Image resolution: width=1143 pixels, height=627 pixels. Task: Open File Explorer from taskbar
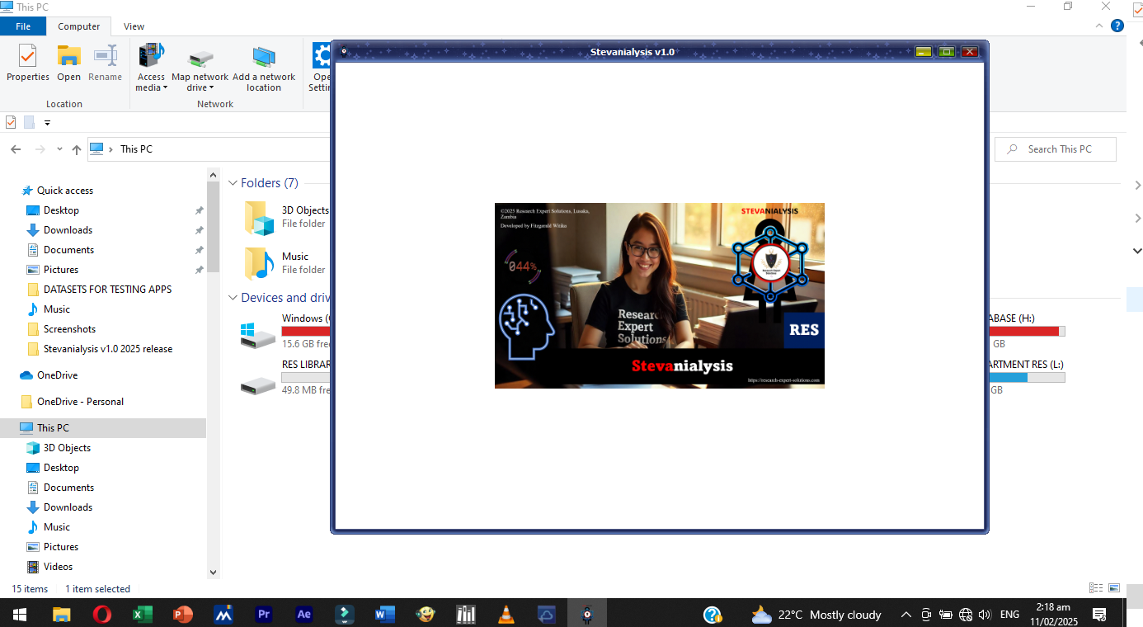tap(62, 614)
